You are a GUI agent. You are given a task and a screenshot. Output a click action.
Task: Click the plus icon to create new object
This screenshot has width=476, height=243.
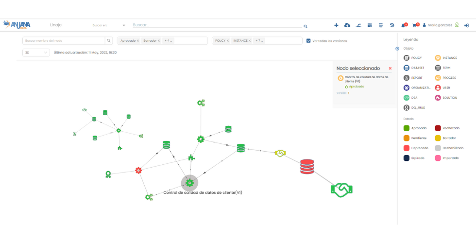(336, 25)
